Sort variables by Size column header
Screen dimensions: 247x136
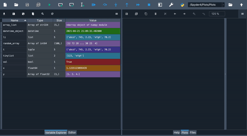point(59,20)
